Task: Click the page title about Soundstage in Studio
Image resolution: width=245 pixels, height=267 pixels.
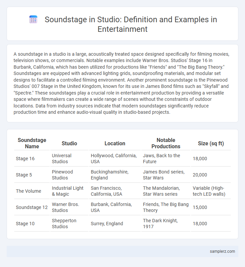Action: [131, 24]
